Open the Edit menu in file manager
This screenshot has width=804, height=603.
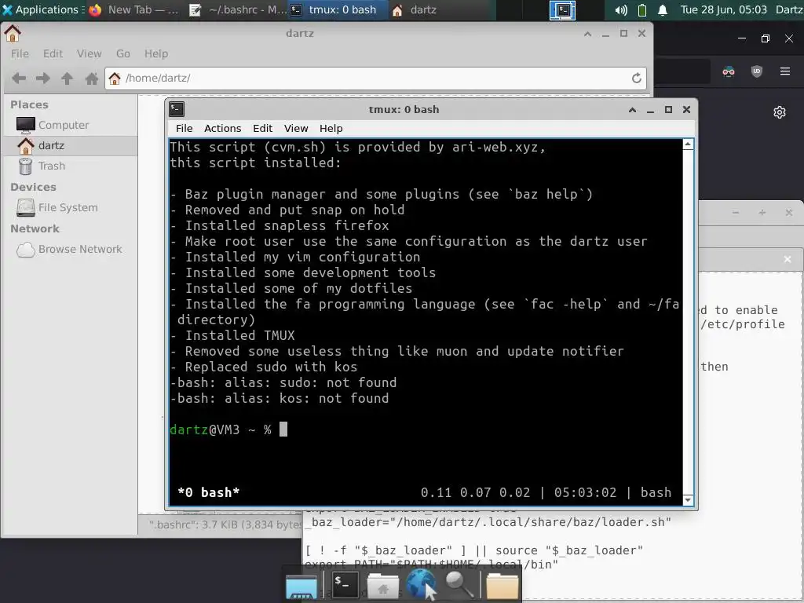coord(53,53)
